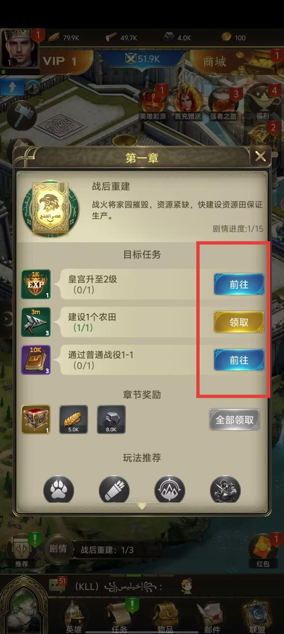Claim reward for 建设1个农田 task
The height and width of the screenshot is (634, 284).
tap(239, 322)
